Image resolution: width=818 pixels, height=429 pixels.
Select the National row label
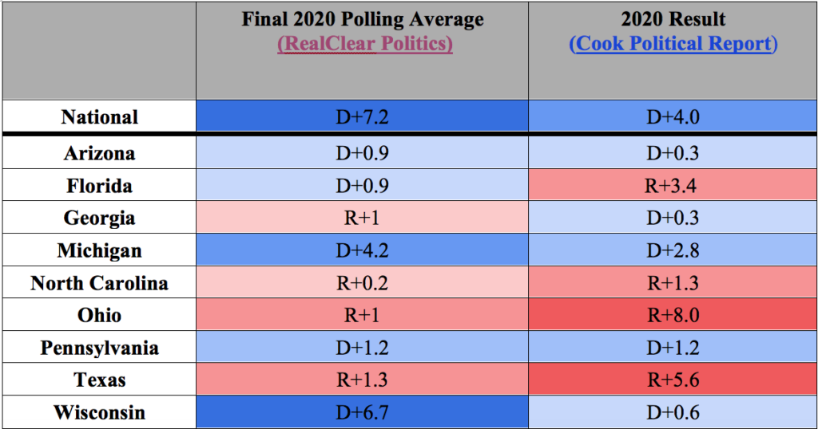pyautogui.click(x=100, y=116)
